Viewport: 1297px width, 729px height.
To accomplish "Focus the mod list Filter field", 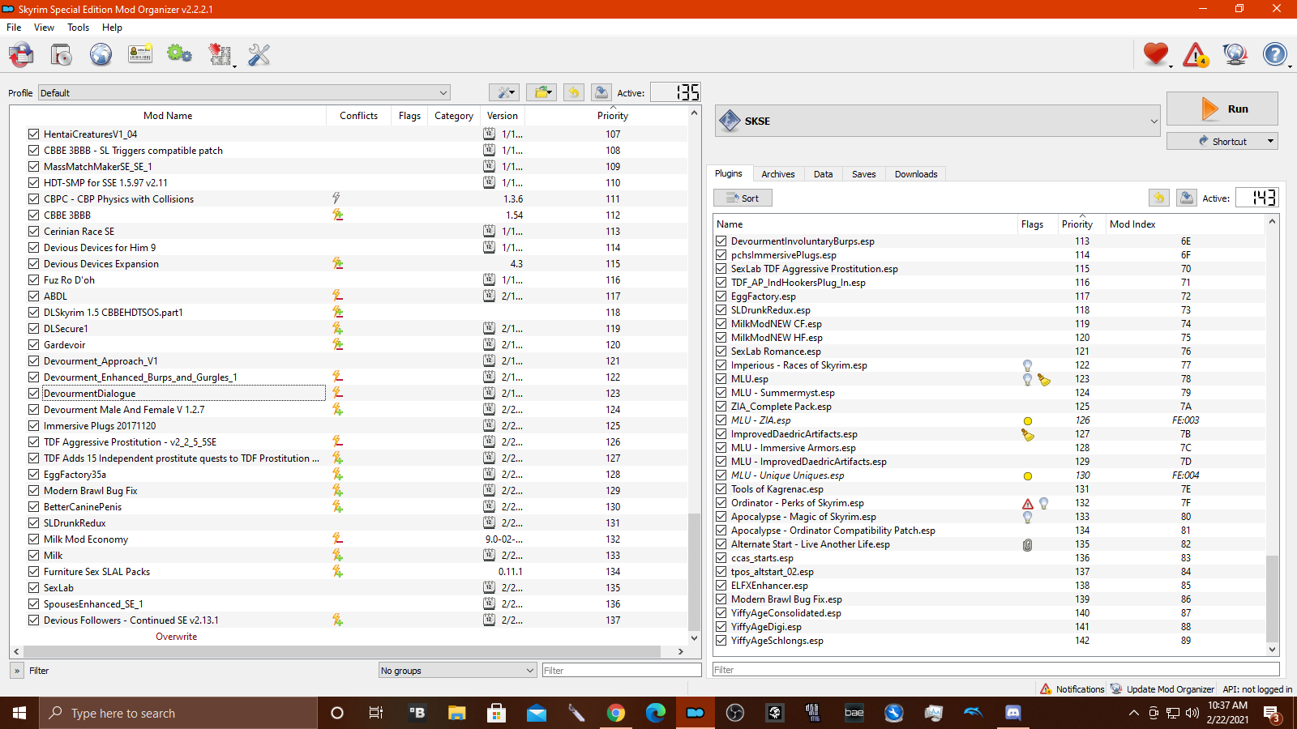I will coord(622,670).
